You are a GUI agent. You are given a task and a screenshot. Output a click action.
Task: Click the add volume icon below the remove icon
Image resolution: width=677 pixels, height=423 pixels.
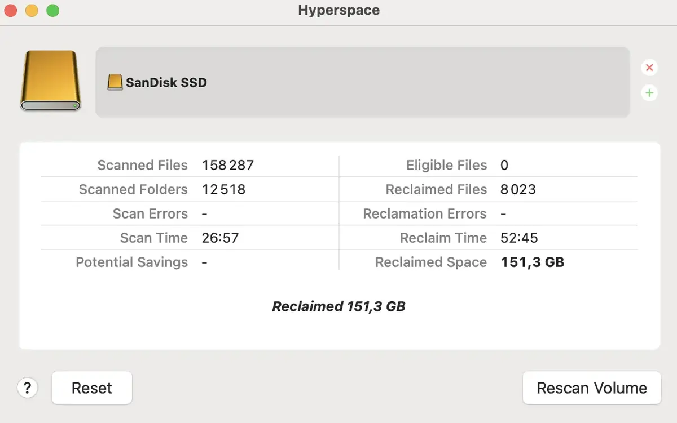coord(649,92)
